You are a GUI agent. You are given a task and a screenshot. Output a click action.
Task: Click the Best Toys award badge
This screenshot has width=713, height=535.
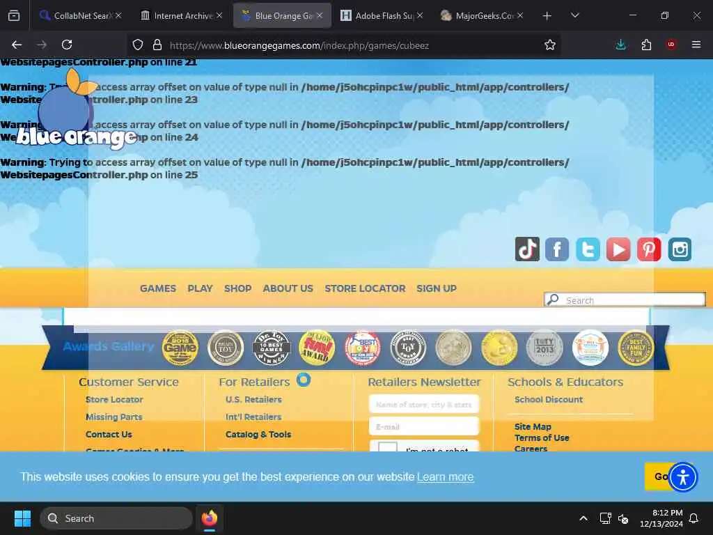click(x=362, y=348)
